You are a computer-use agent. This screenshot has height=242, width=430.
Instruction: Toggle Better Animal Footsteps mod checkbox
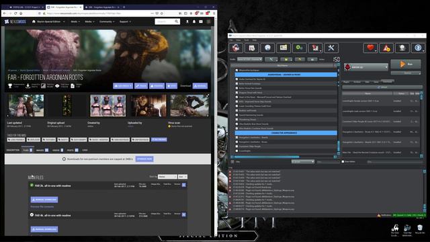point(236,83)
